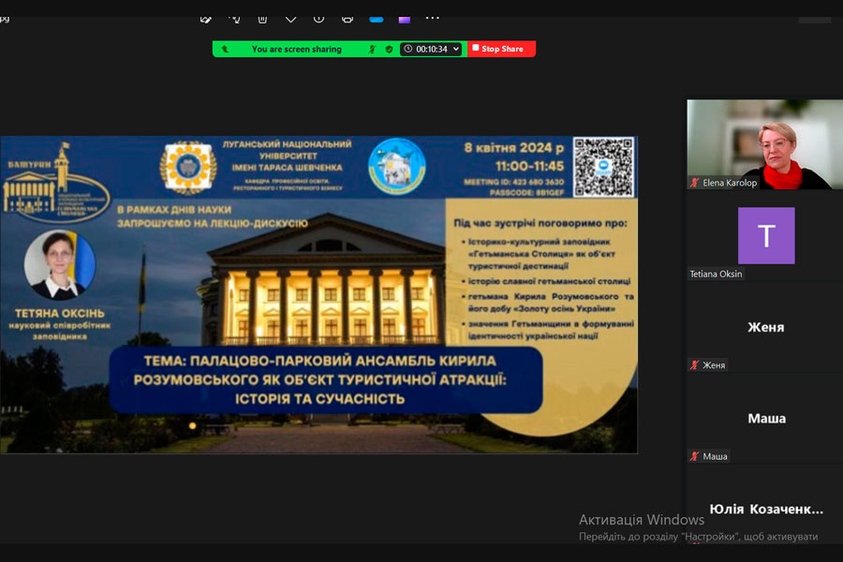
Task: Click the rotate icon in top toolbar
Action: pyautogui.click(x=234, y=19)
